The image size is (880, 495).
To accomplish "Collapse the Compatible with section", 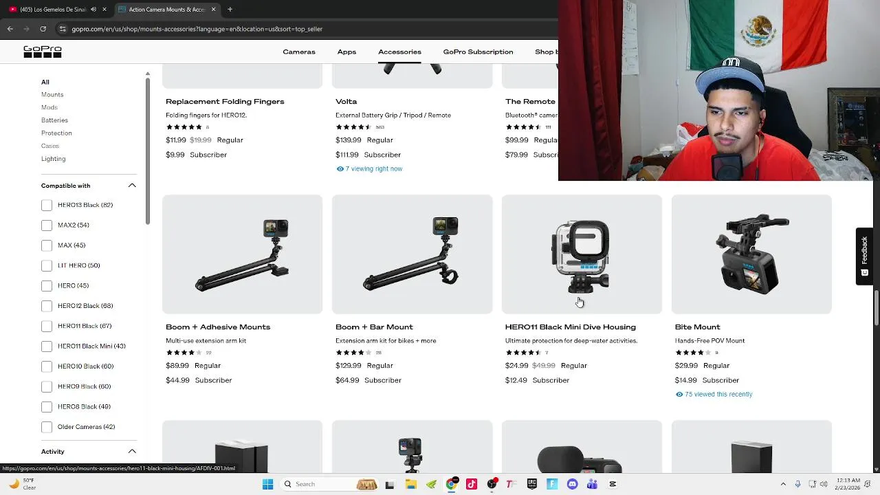I will coord(132,186).
